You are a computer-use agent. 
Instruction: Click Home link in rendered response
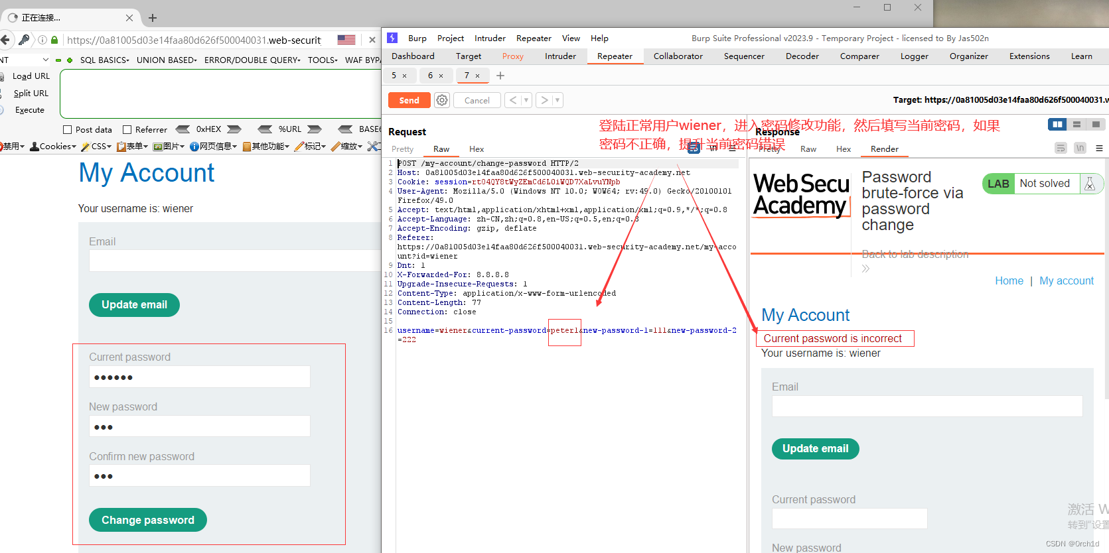coord(1009,280)
